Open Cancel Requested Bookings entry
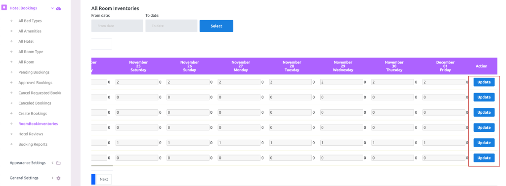The height and width of the screenshot is (186, 506). [40, 93]
